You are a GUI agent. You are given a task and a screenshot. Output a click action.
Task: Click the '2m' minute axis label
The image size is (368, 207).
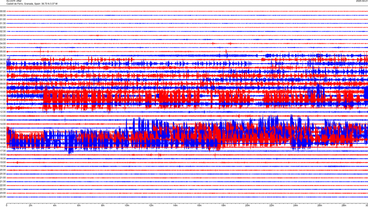pos(31,205)
